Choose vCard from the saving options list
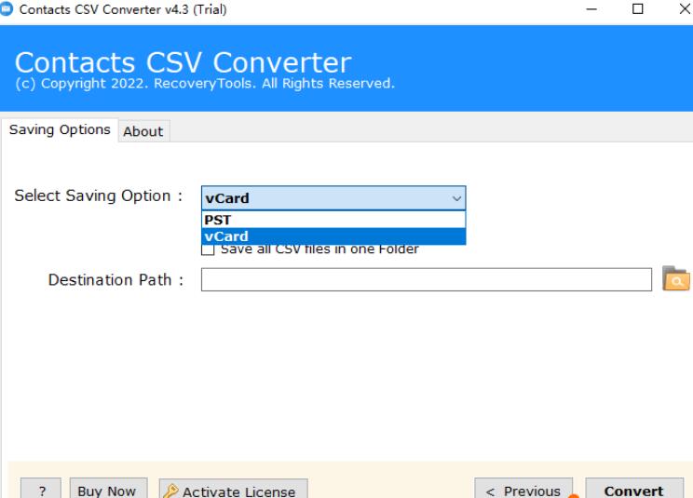693x498 pixels. tap(333, 236)
